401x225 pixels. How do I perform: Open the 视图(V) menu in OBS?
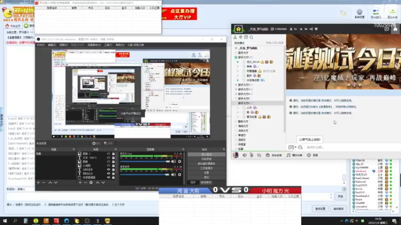64,45
